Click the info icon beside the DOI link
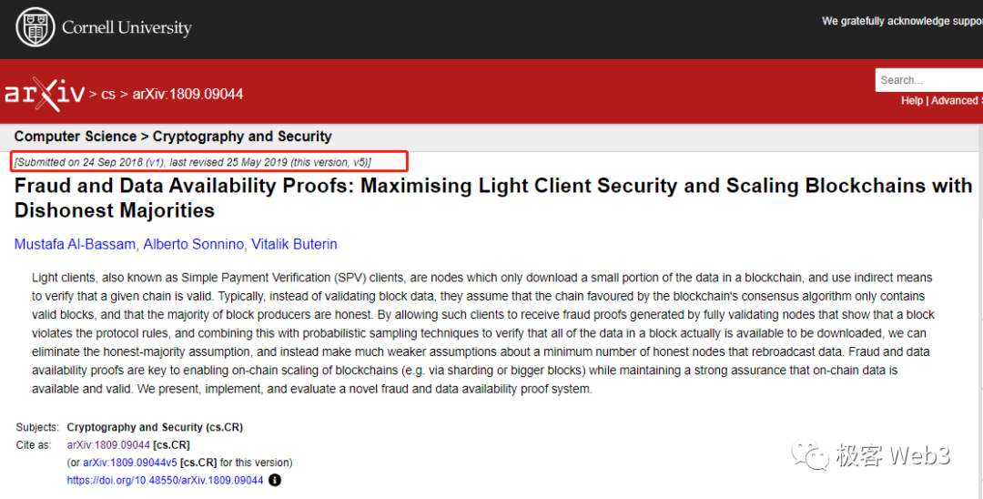Viewport: 983px width, 499px height. point(275,480)
